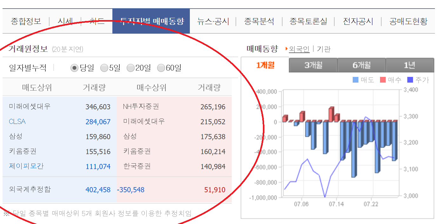This screenshot has height=224, width=440.
Task: Click the 265,196 volume value
Action: pyautogui.click(x=213, y=107)
